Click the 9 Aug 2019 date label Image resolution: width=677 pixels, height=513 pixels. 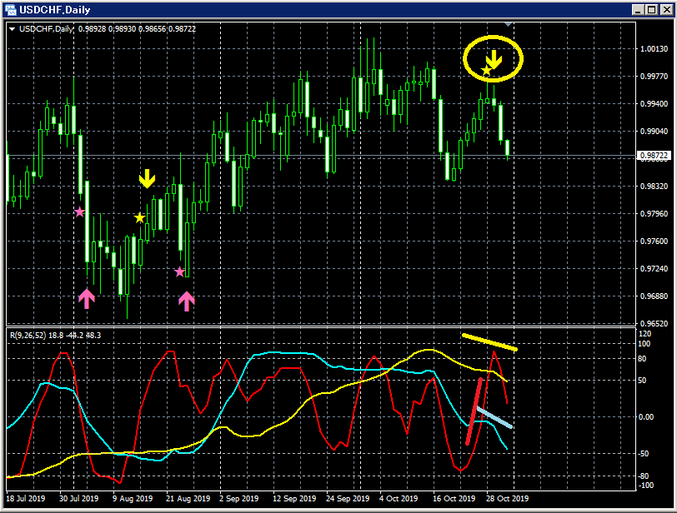tap(133, 498)
